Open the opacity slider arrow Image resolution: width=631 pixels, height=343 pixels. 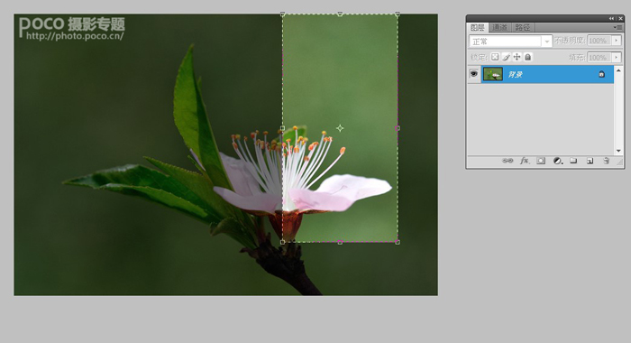click(x=616, y=41)
